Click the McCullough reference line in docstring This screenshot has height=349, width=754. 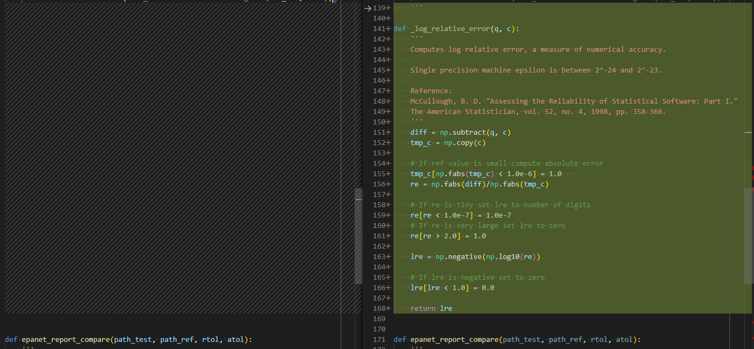click(574, 101)
